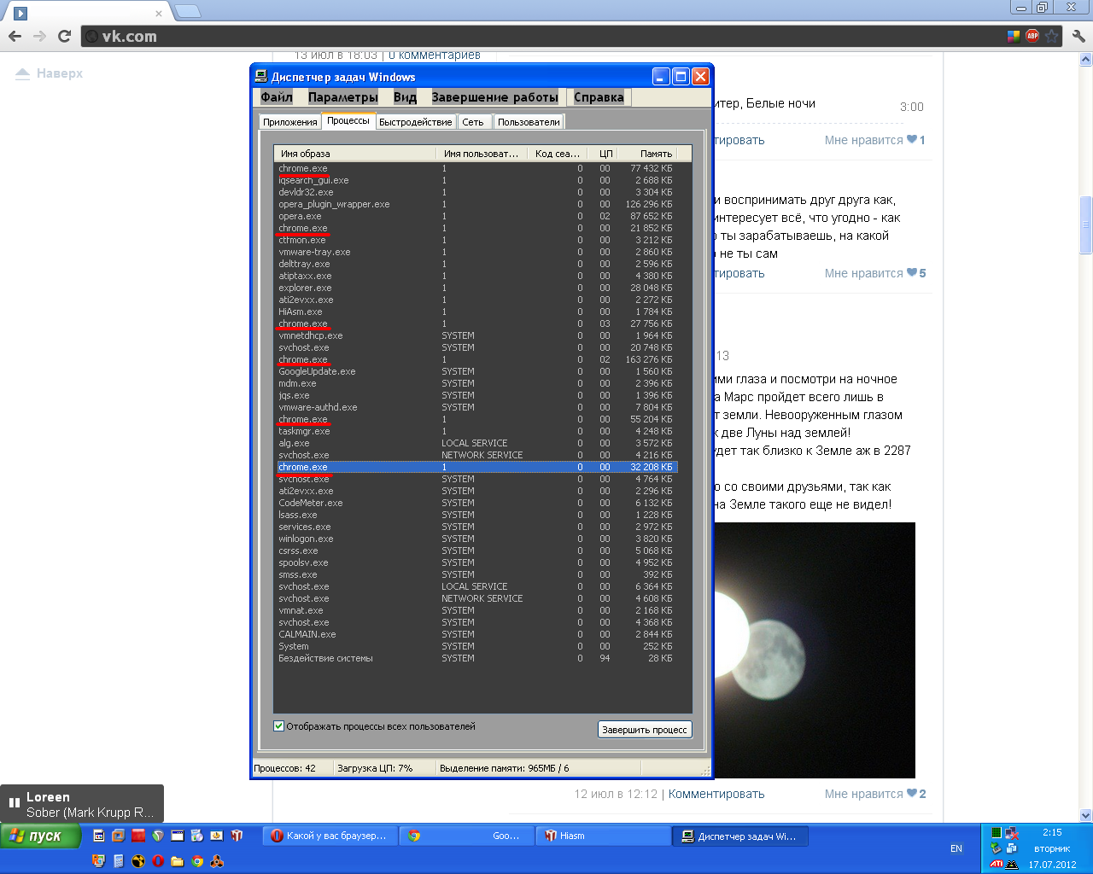
Task: Click the Завершить процесс button
Action: pos(644,730)
